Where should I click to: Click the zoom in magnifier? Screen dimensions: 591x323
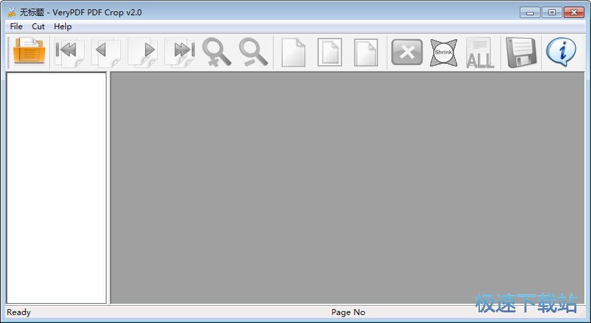tap(217, 53)
